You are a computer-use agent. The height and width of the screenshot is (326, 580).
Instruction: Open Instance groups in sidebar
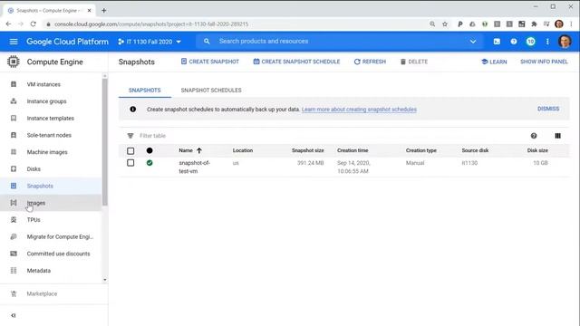point(46,101)
